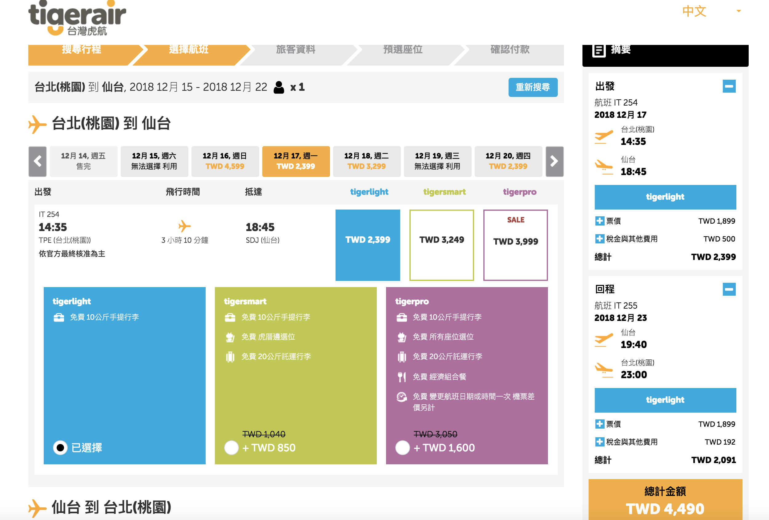Screen dimensions: 769x520
Task: Select 12月 18 TWD 3,299 date
Action: tap(367, 162)
